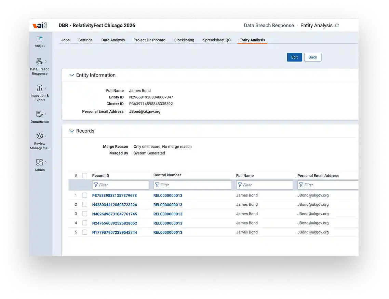Open the Documents sidebar icon

click(39, 114)
